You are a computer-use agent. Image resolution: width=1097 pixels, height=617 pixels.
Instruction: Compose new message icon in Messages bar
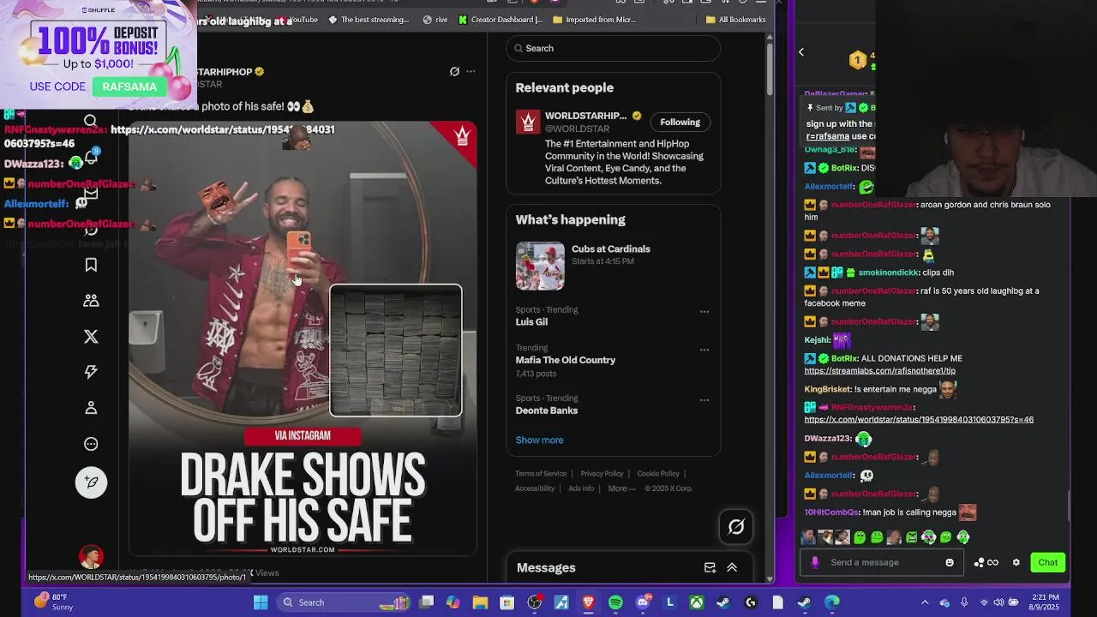[x=710, y=567]
